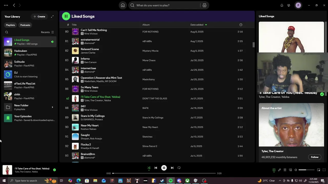
Task: Remove current song from Liked Songs in player bar
Action: (54, 170)
